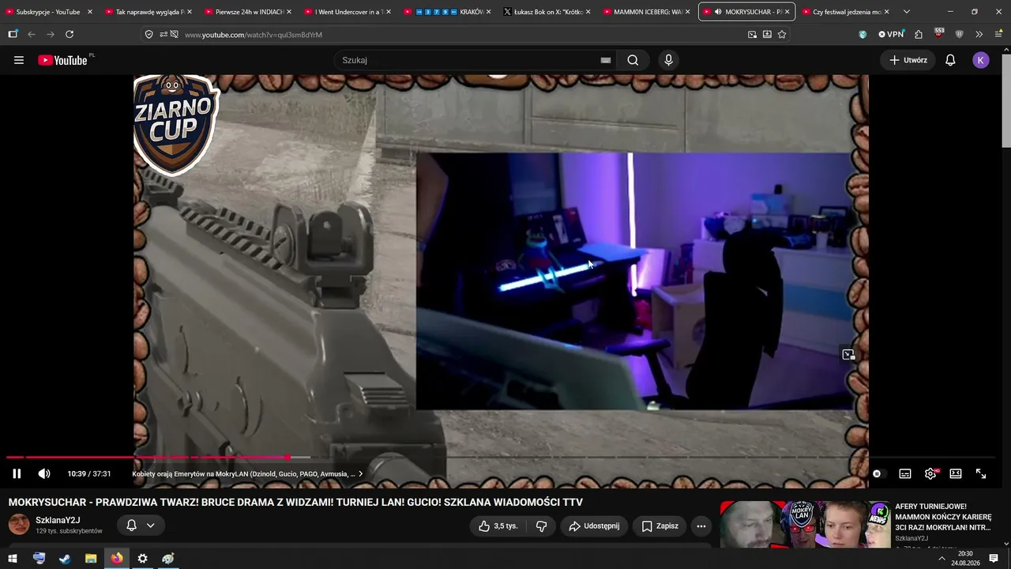Toggle the VPN button in toolbar
Screen dimensions: 1011x569
click(x=891, y=35)
